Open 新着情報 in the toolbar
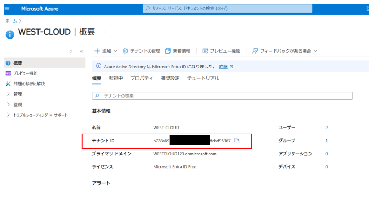This screenshot has width=369, height=200. (178, 51)
